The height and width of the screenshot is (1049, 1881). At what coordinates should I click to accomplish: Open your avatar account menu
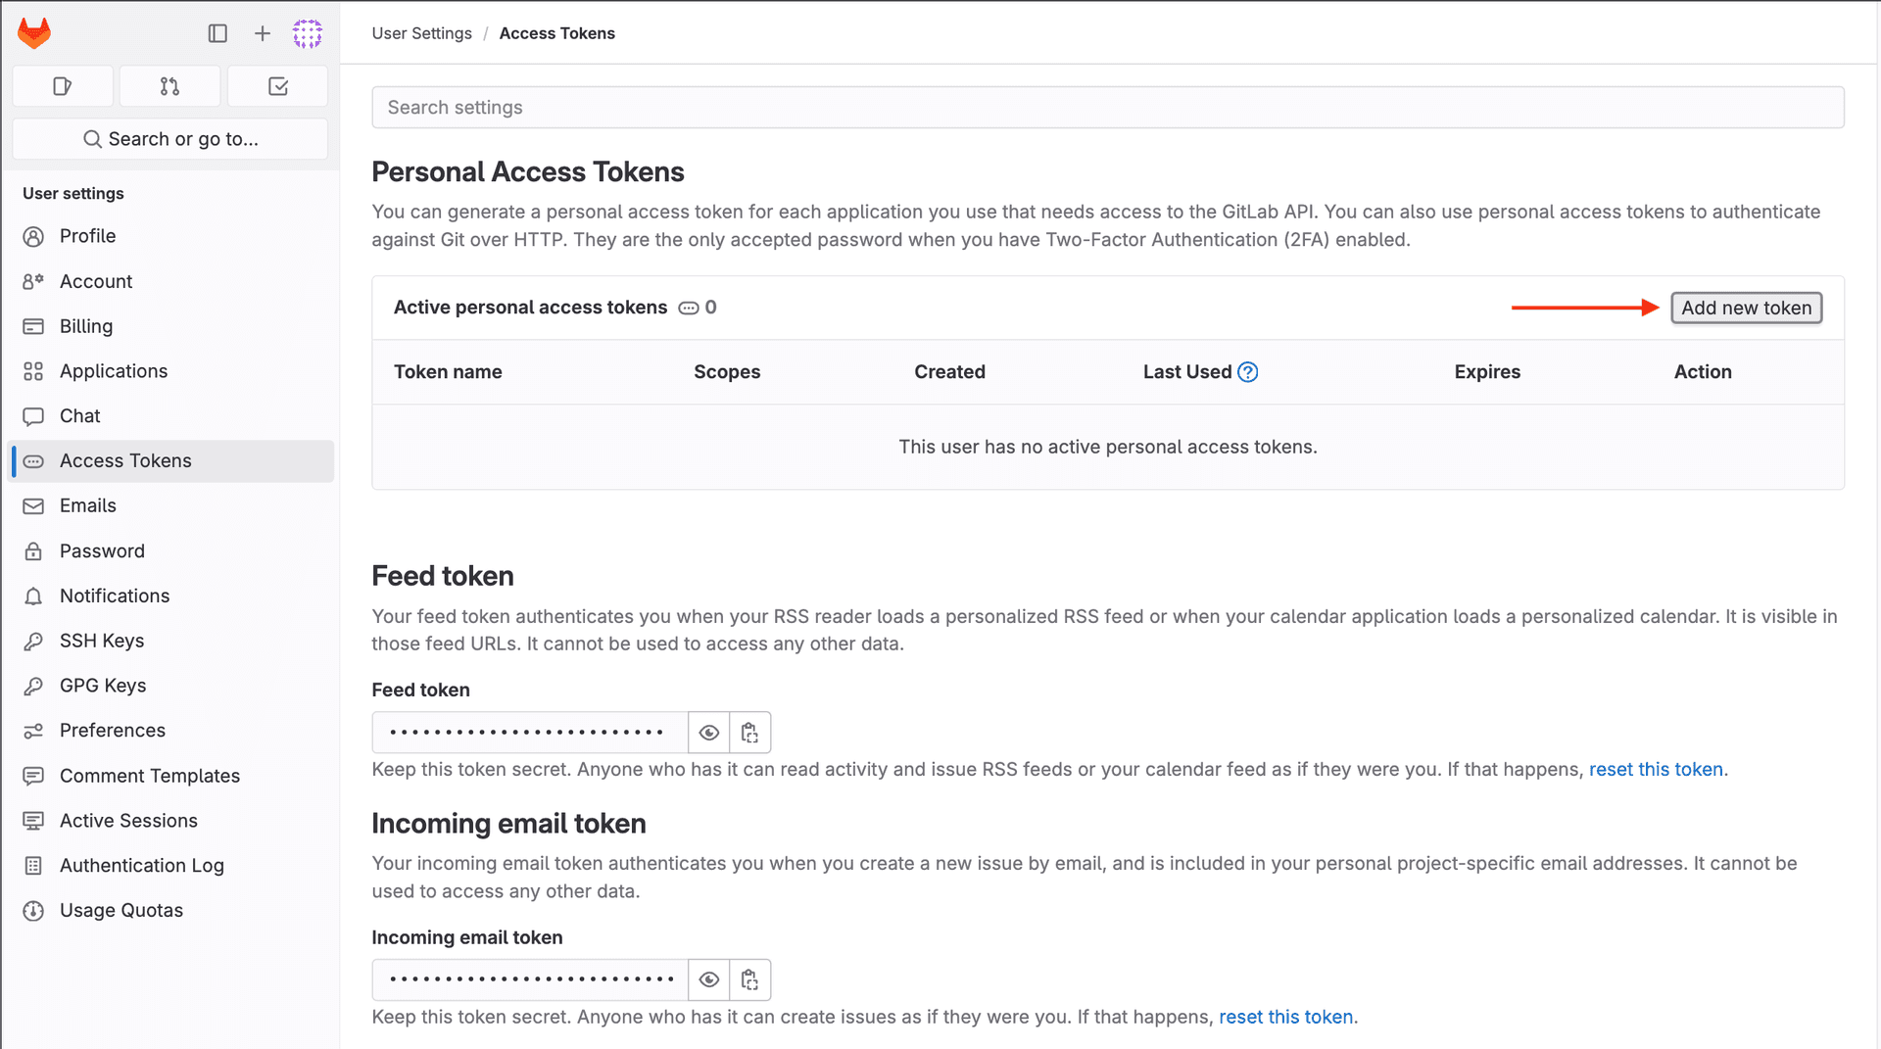[x=307, y=32]
